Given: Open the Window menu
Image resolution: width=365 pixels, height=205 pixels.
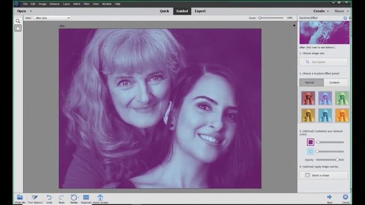Looking at the screenshot, I should coord(107,4).
